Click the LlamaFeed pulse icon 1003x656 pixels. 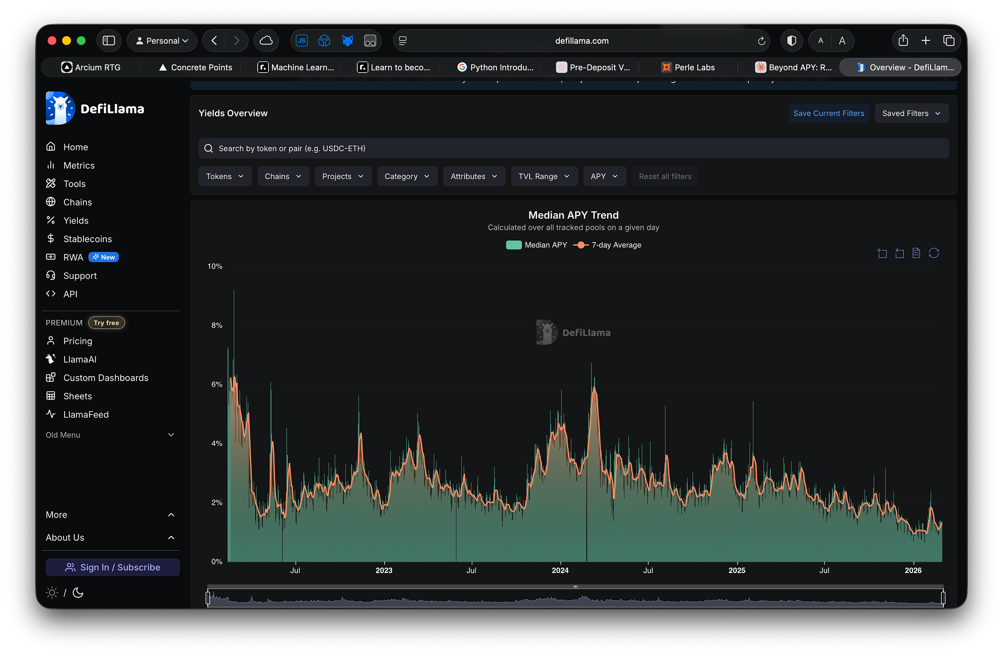click(51, 414)
